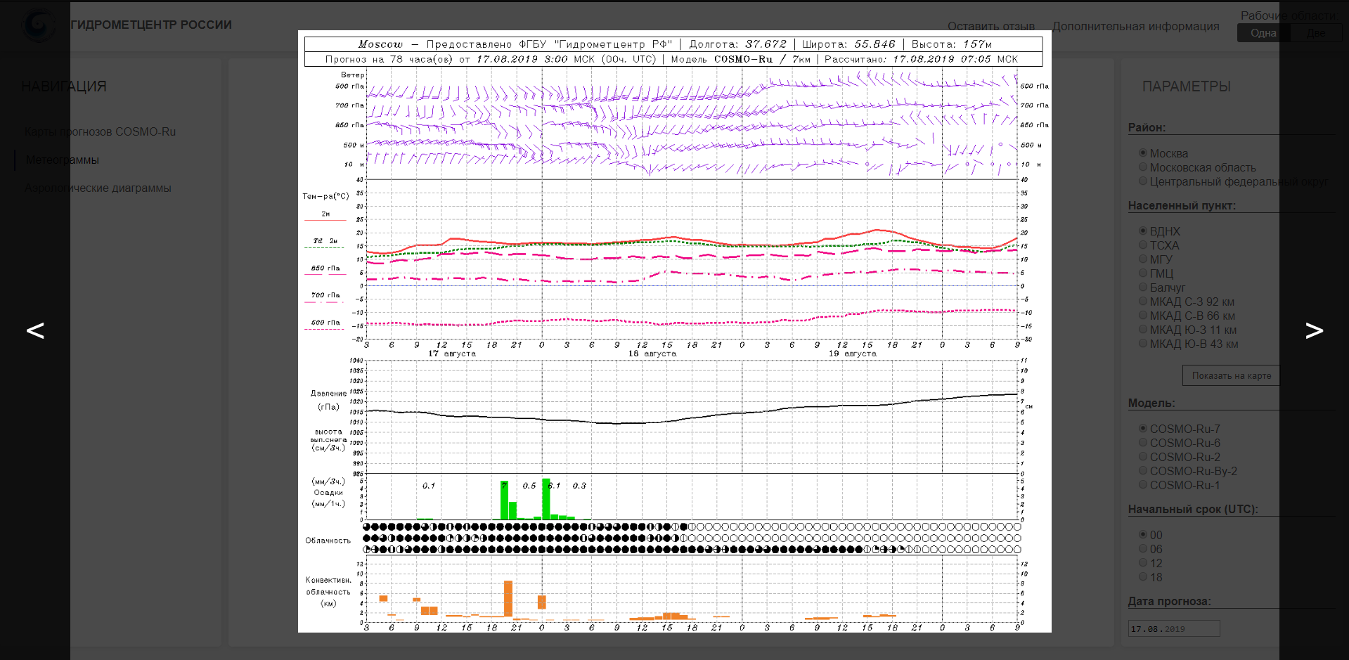
Task: Set initial time to 12 UTC
Action: 1143,562
